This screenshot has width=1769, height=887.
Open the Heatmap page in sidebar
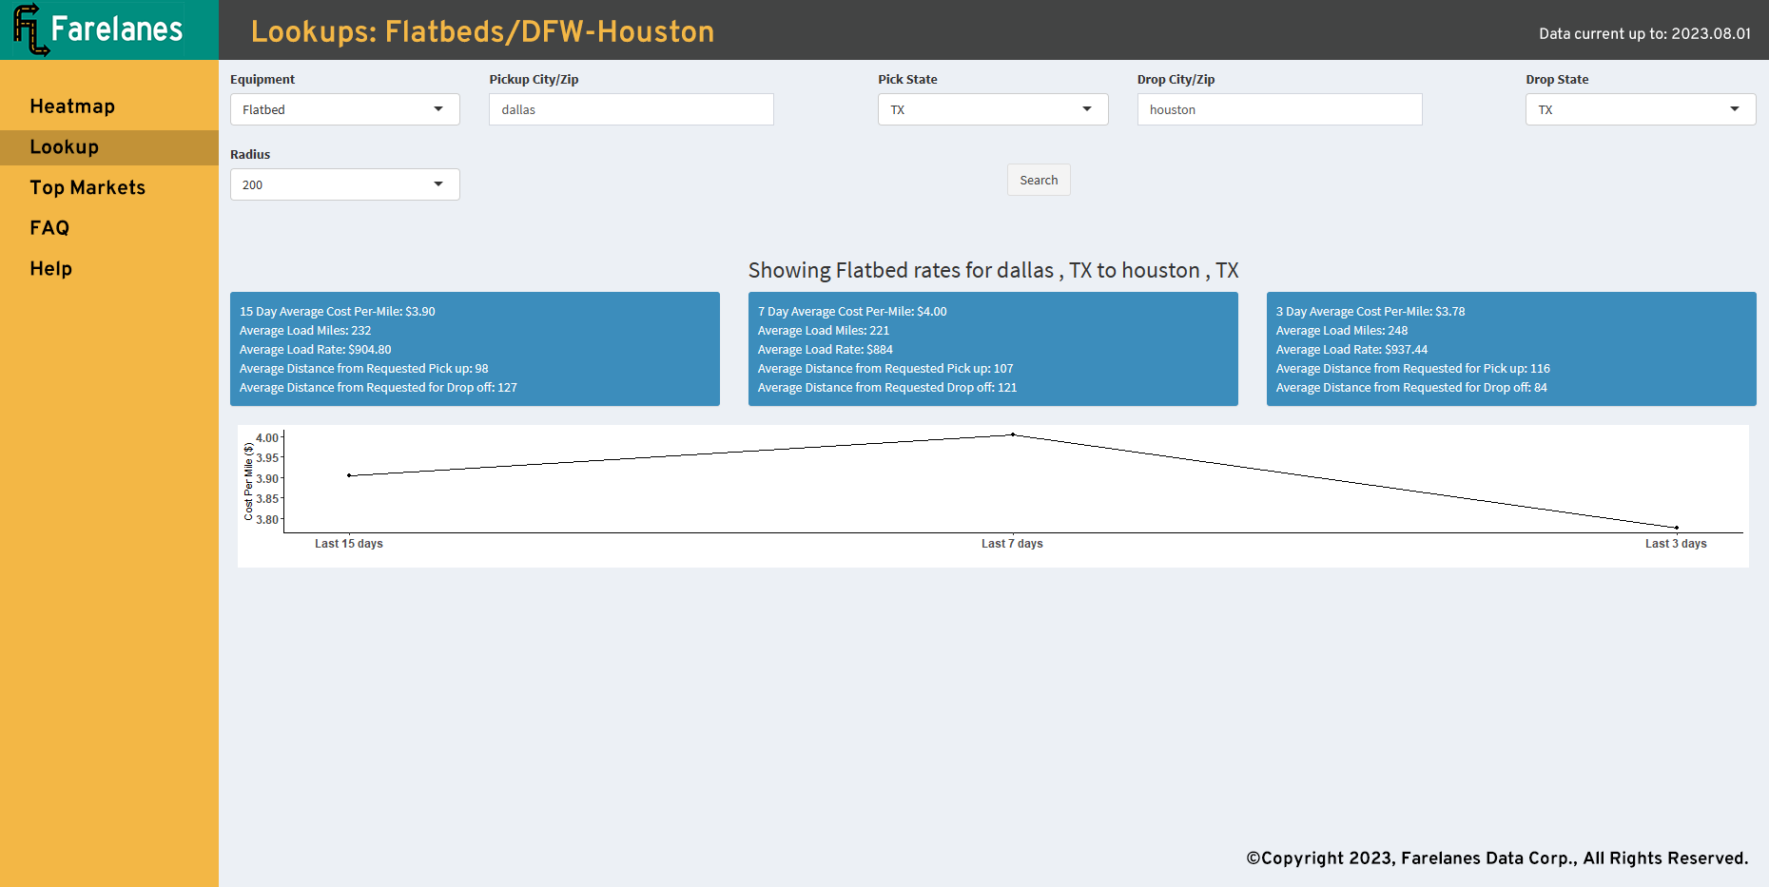pos(72,106)
